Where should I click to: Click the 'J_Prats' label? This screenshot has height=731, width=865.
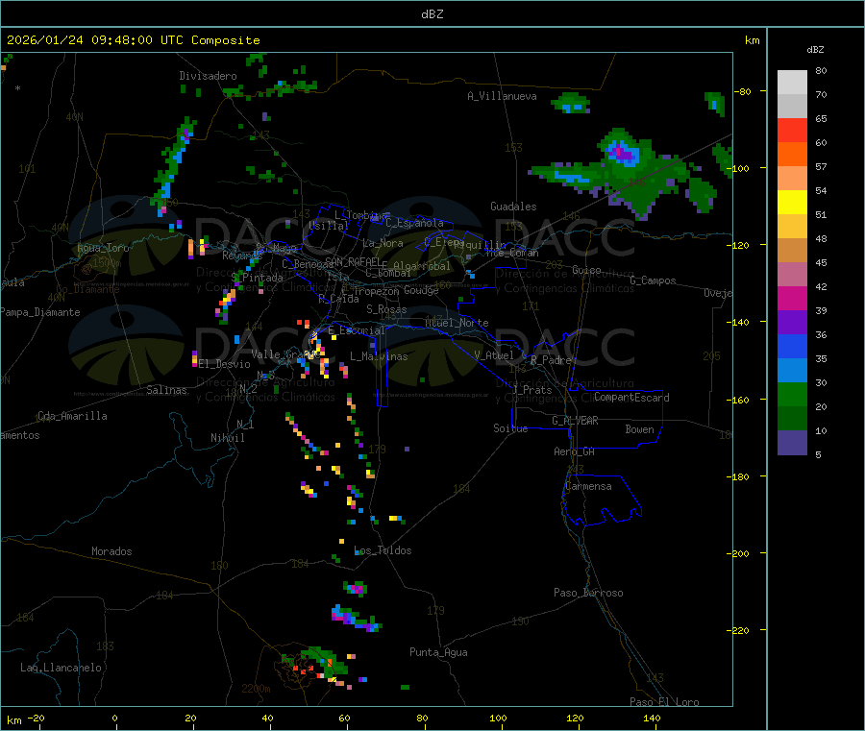pyautogui.click(x=531, y=390)
